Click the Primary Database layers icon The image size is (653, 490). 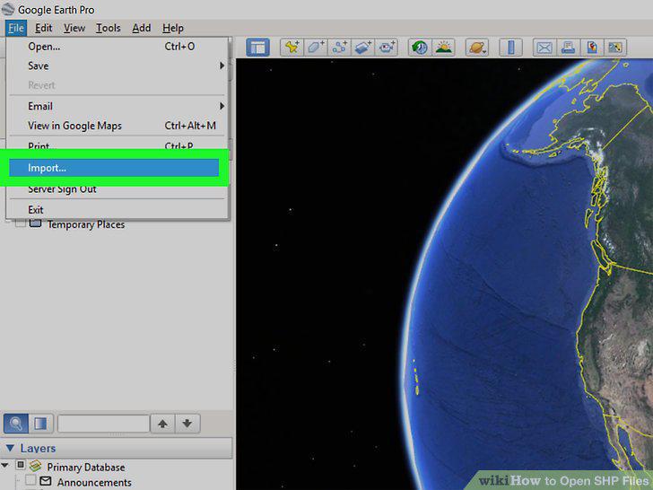35,466
